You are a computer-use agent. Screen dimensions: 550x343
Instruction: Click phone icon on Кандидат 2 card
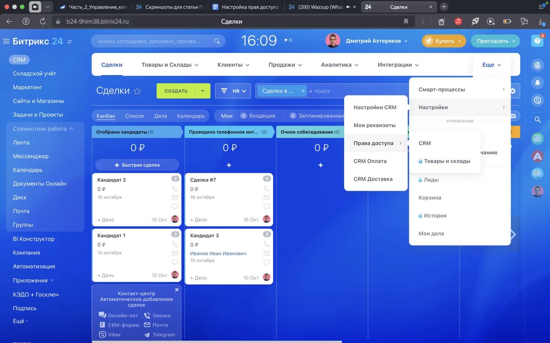pyautogui.click(x=175, y=188)
